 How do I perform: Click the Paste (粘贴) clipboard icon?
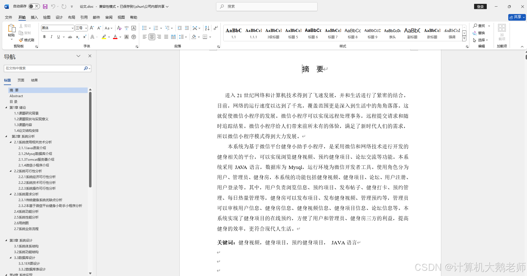(x=11, y=28)
